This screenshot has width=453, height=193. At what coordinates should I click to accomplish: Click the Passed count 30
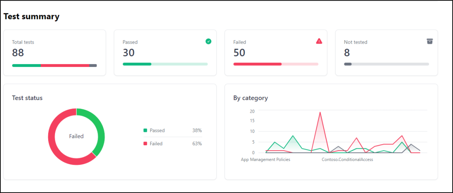pyautogui.click(x=129, y=53)
